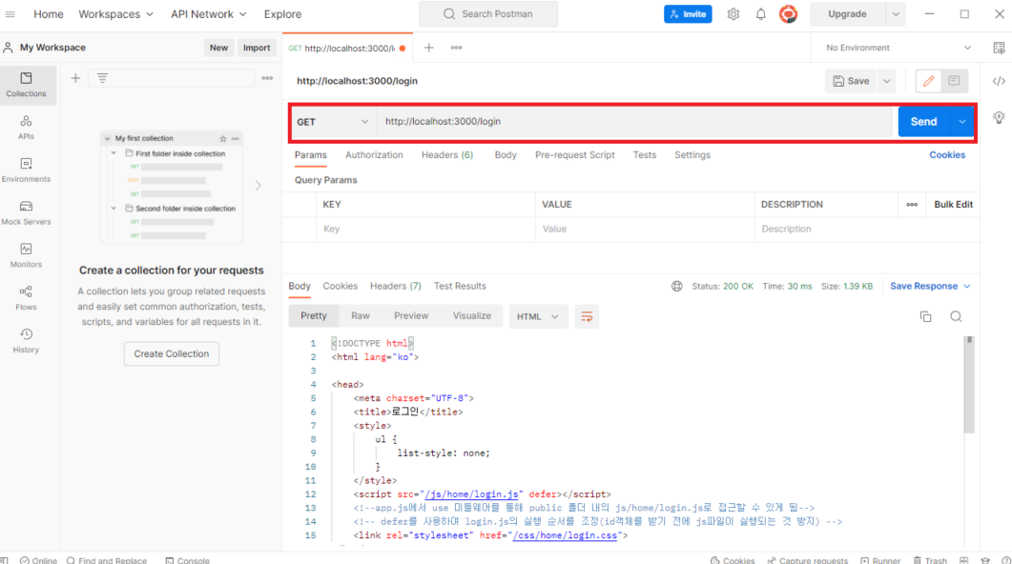Open the GET method dropdown
The height and width of the screenshot is (564, 1012).
click(333, 122)
